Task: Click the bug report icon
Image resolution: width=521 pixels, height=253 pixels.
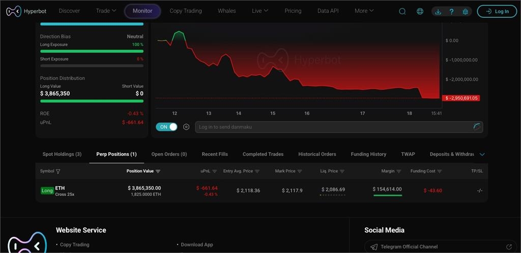Action: pos(465,12)
